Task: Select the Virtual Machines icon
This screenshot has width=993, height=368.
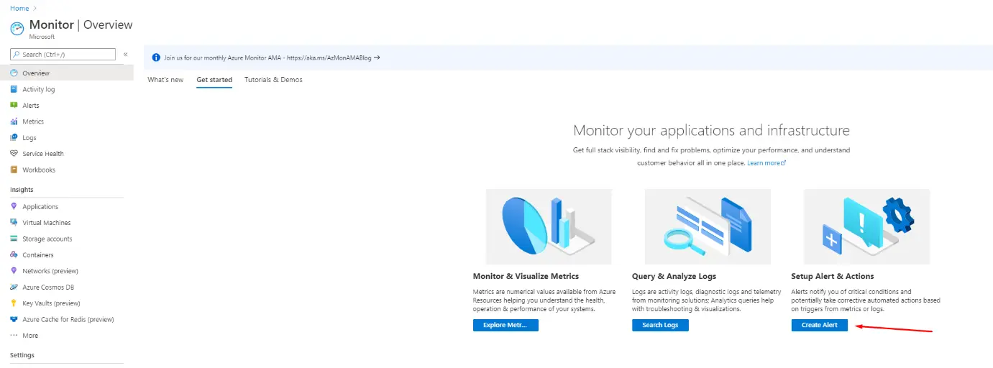Action: click(x=14, y=223)
